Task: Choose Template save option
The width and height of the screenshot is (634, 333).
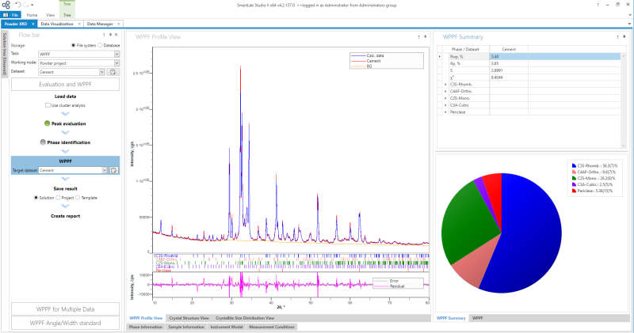Action: pos(78,198)
